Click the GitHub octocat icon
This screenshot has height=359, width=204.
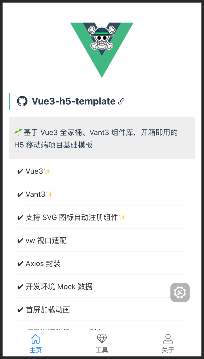pyautogui.click(x=22, y=101)
